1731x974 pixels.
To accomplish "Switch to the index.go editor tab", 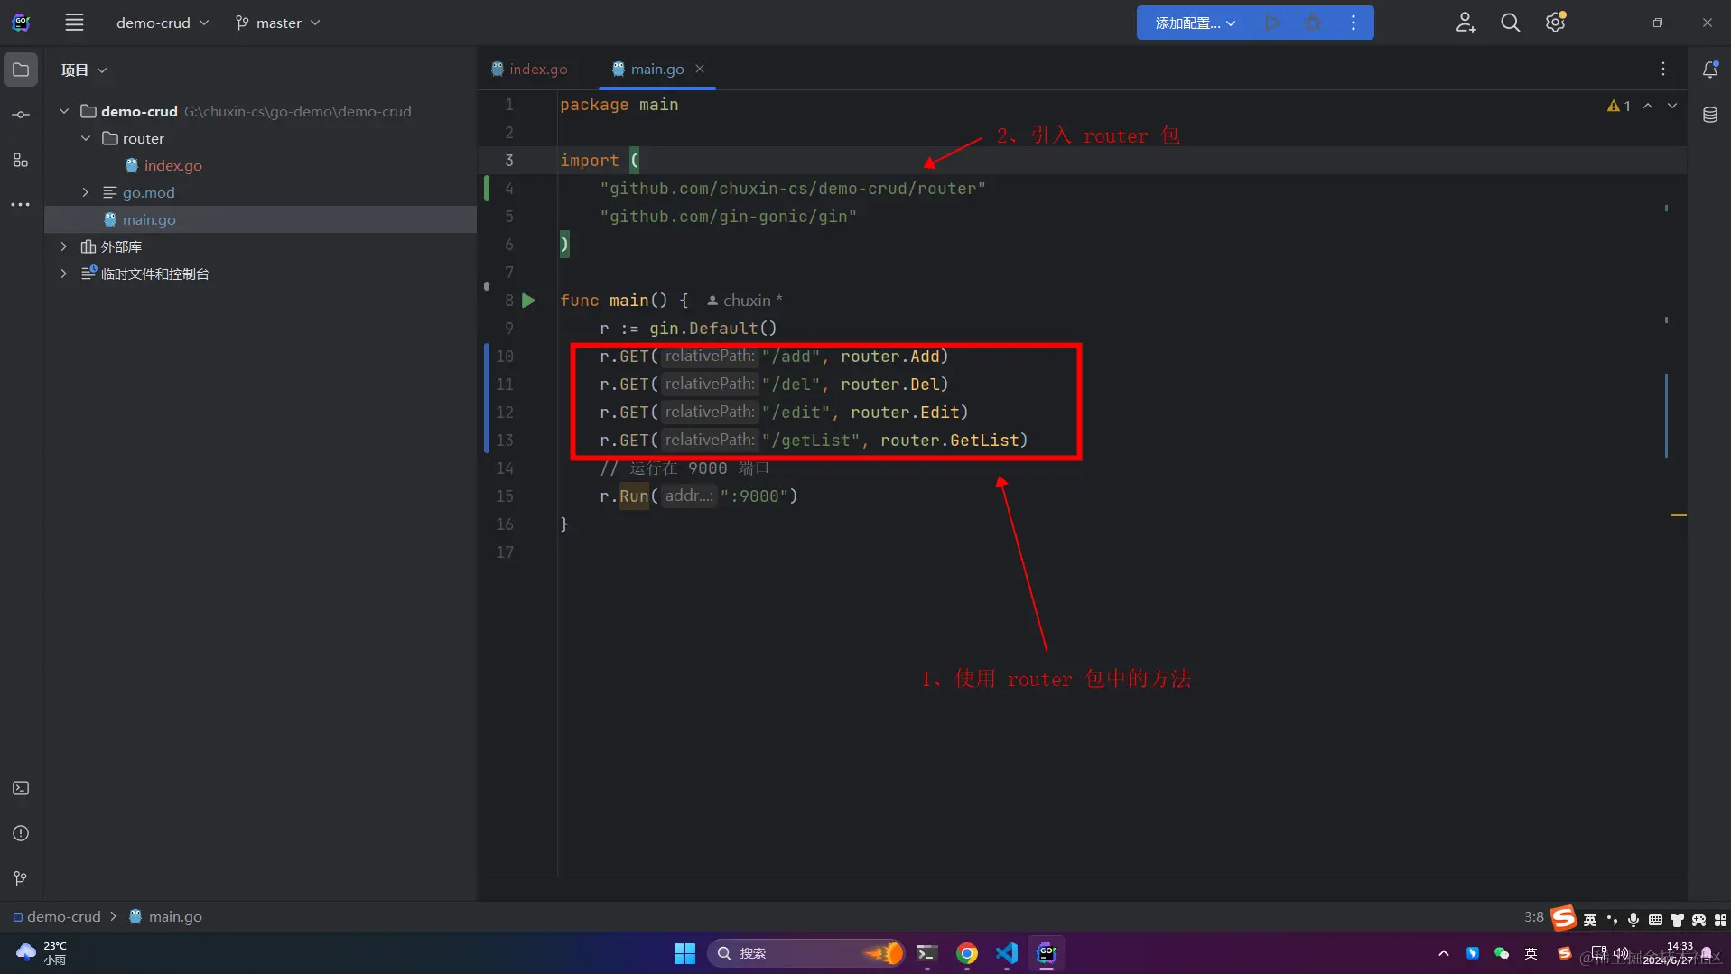I will tap(530, 69).
